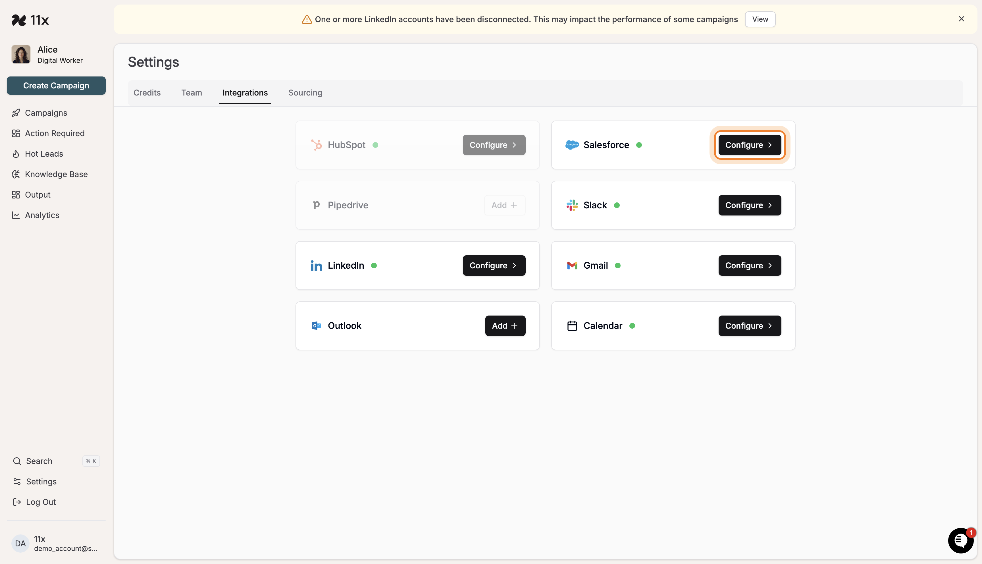Screen dimensions: 982x564
Task: Click the Slack integration logo
Action: point(572,205)
